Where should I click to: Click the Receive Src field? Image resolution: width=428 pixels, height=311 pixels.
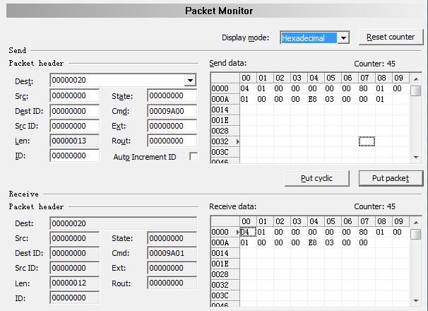75,238
